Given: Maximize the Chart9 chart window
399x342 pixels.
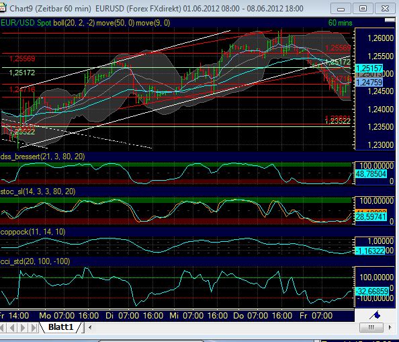Looking at the screenshot, I should click(363, 9).
